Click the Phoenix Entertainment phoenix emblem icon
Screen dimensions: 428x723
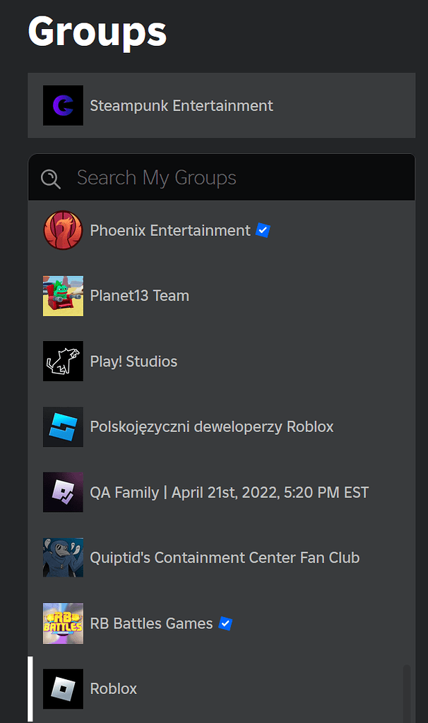coord(63,230)
